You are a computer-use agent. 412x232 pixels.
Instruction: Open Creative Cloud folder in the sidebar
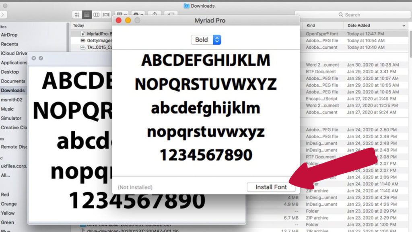coord(14,127)
